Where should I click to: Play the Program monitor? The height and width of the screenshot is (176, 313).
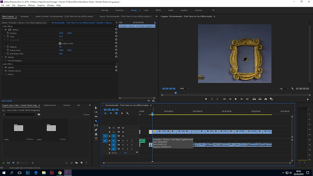[236, 99]
